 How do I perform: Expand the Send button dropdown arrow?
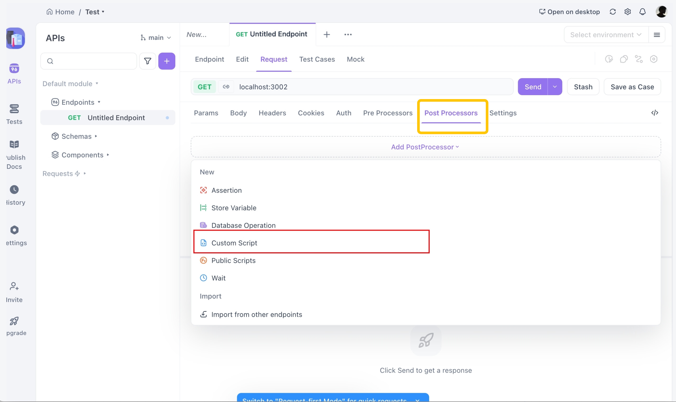point(554,87)
